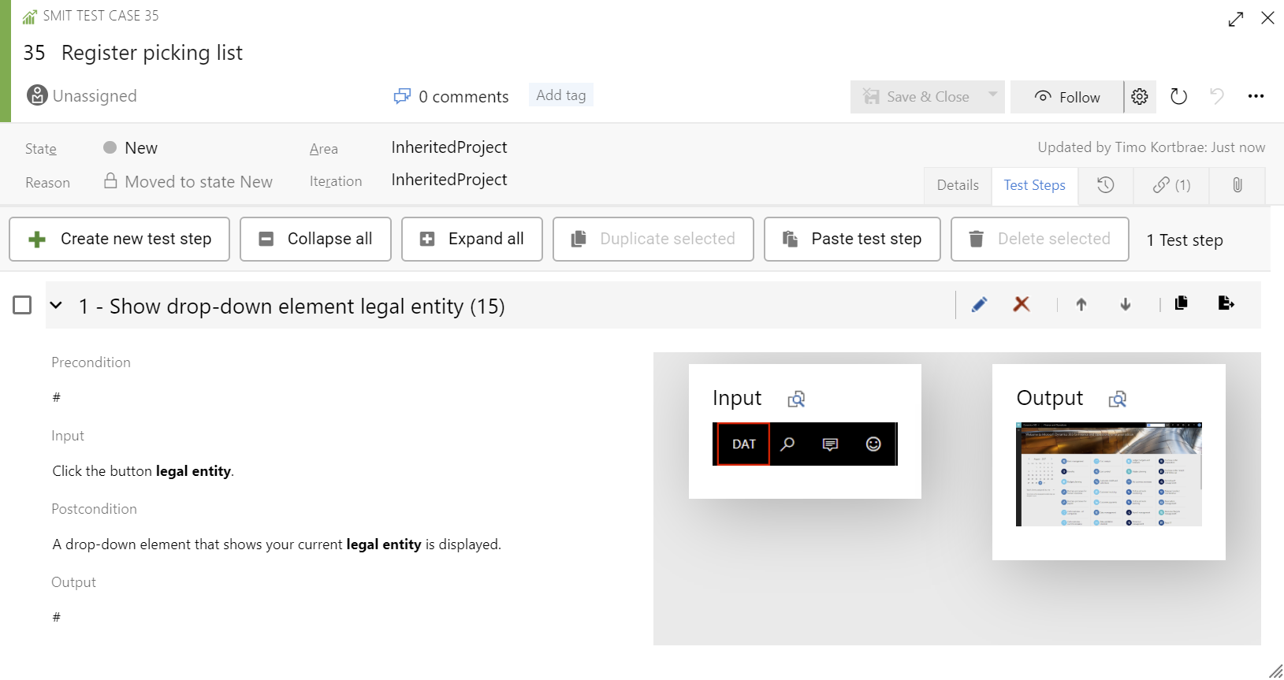
Task: Open the History tab icon
Action: point(1105,185)
